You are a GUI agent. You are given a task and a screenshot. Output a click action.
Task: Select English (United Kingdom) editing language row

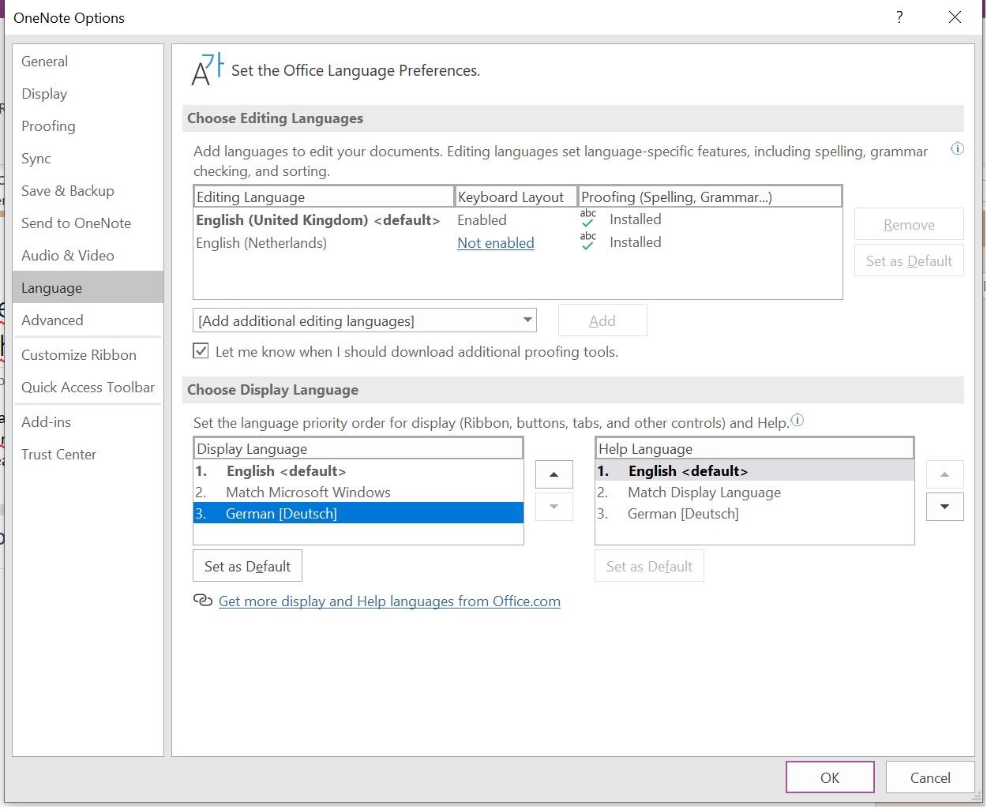pyautogui.click(x=517, y=219)
